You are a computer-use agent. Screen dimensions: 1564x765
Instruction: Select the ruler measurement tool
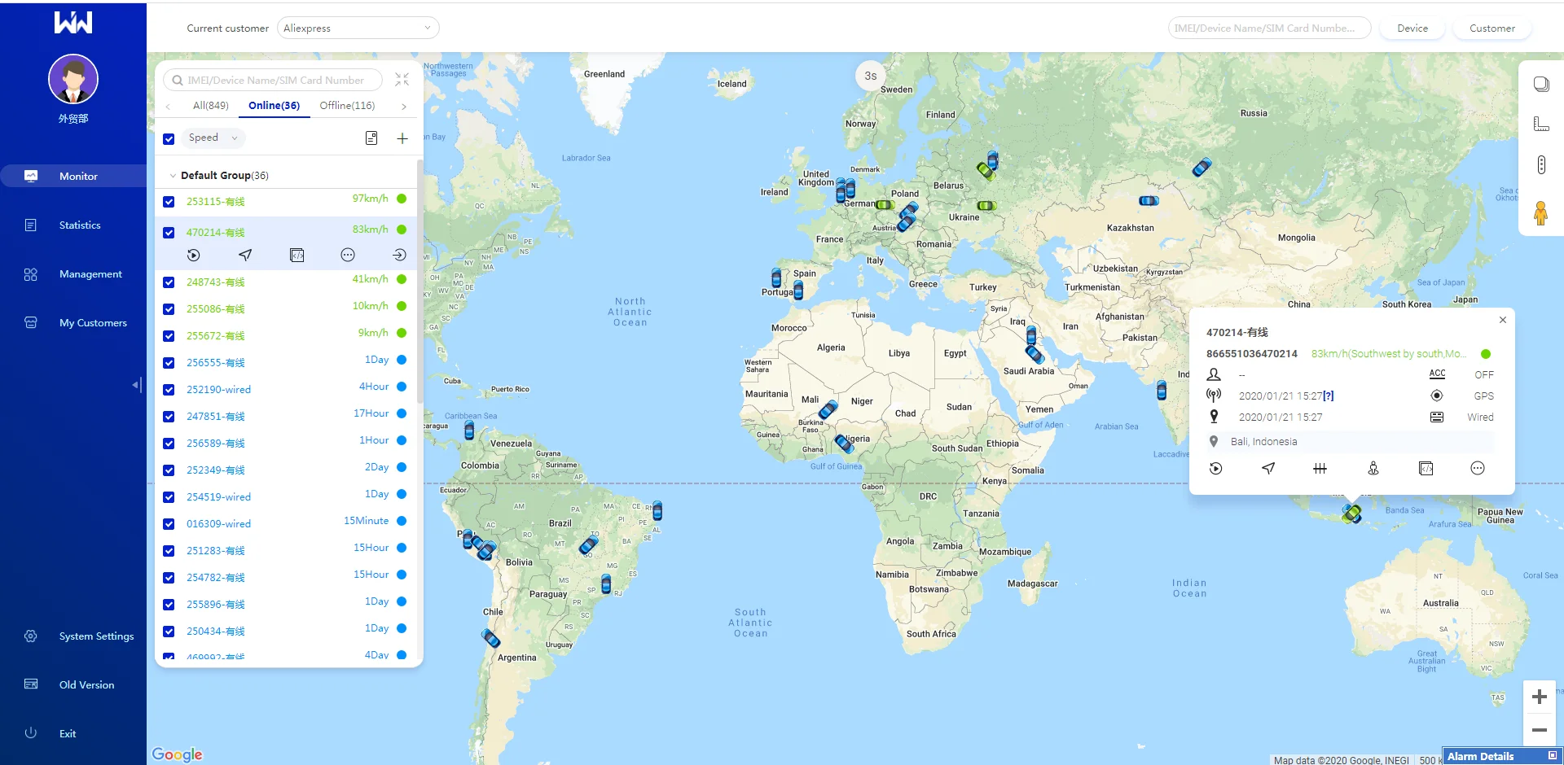click(1541, 125)
